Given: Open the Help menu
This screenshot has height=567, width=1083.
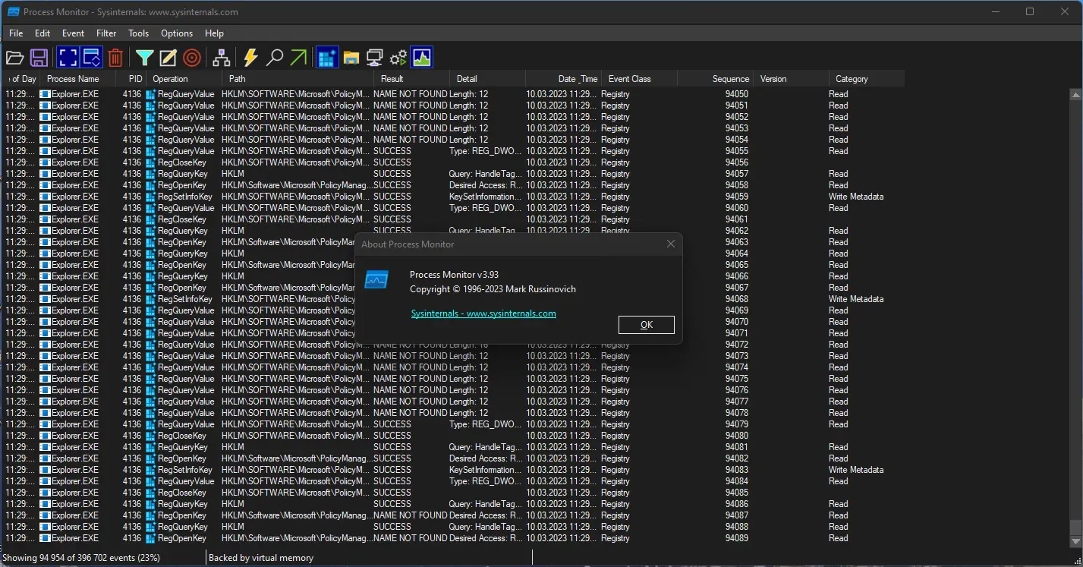Looking at the screenshot, I should [x=214, y=33].
